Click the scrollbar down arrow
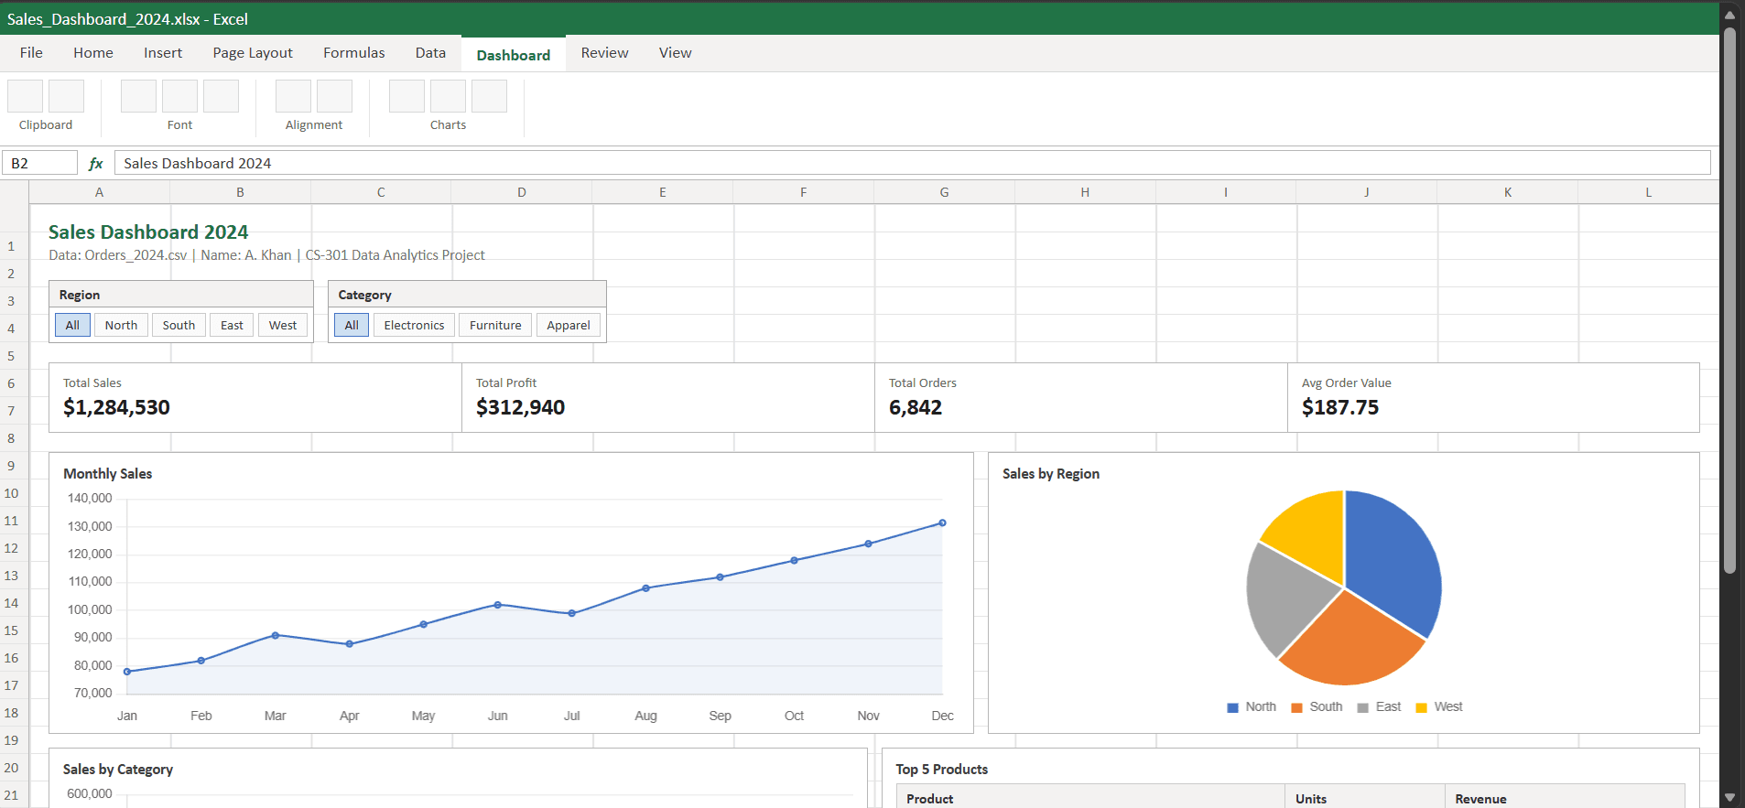This screenshot has width=1745, height=808. pyautogui.click(x=1729, y=798)
